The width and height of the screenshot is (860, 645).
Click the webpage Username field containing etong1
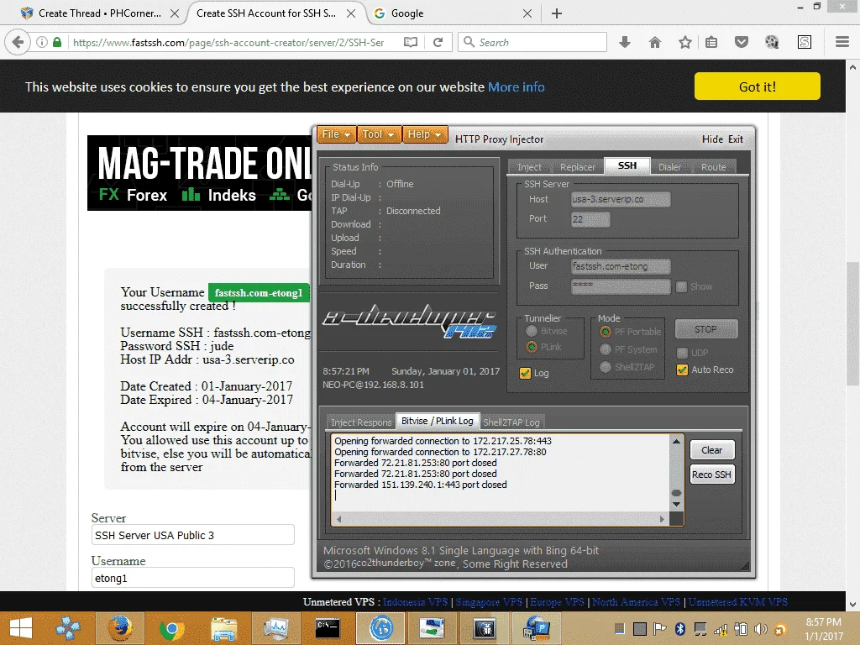coord(192,578)
